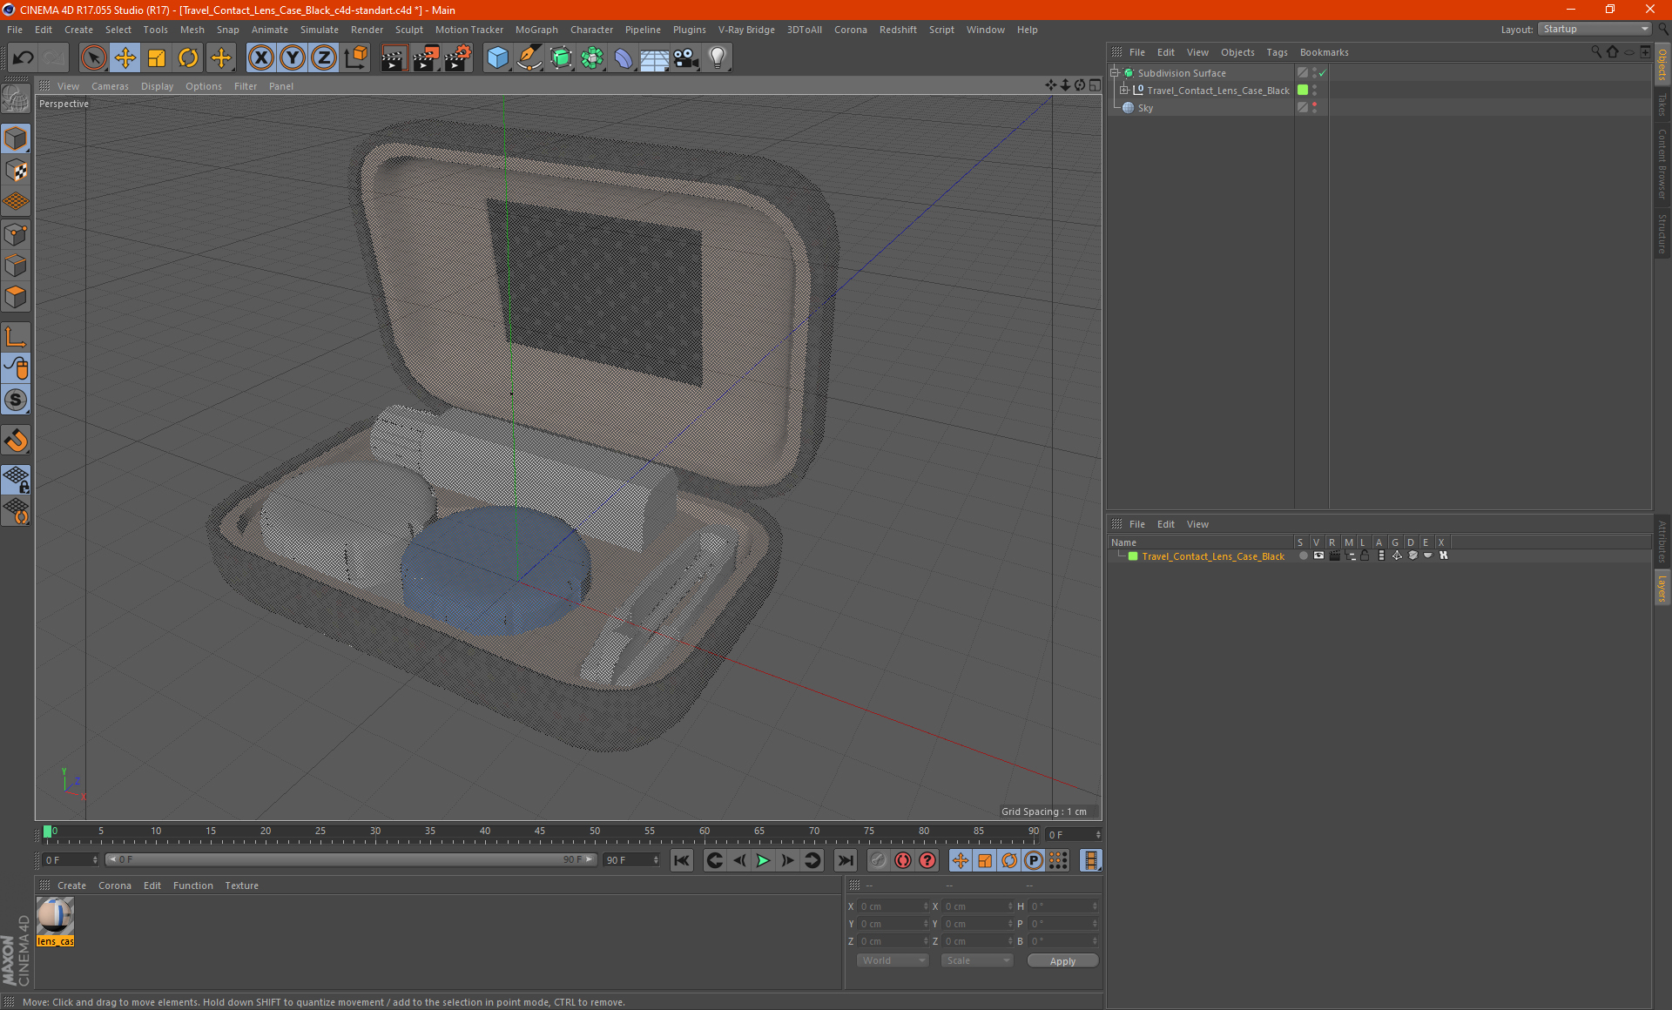This screenshot has height=1010, width=1672.
Task: Toggle the X axis lock
Action: pyautogui.click(x=260, y=58)
